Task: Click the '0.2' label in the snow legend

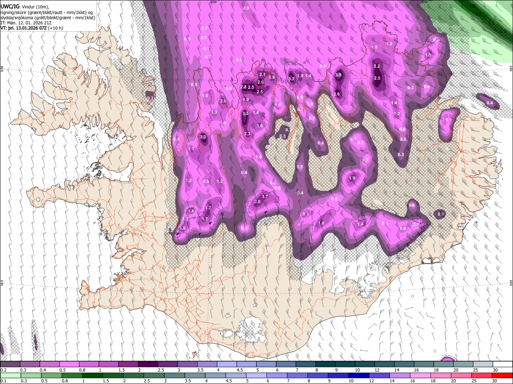Action: tap(3, 370)
